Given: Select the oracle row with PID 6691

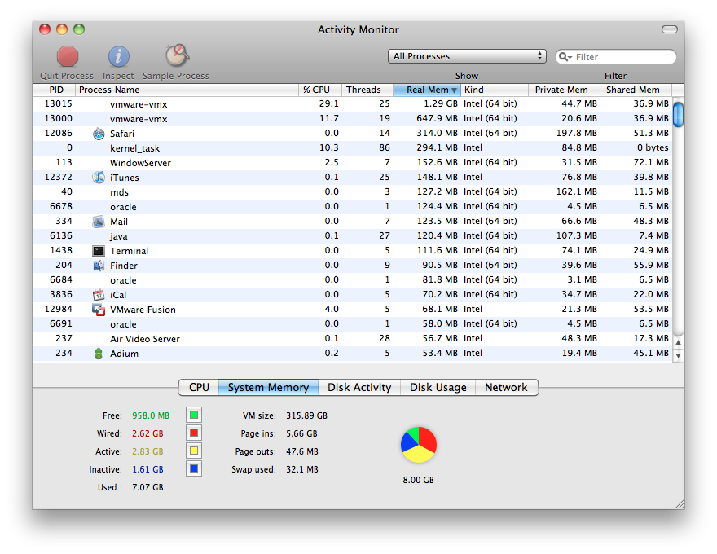Looking at the screenshot, I should [x=353, y=323].
